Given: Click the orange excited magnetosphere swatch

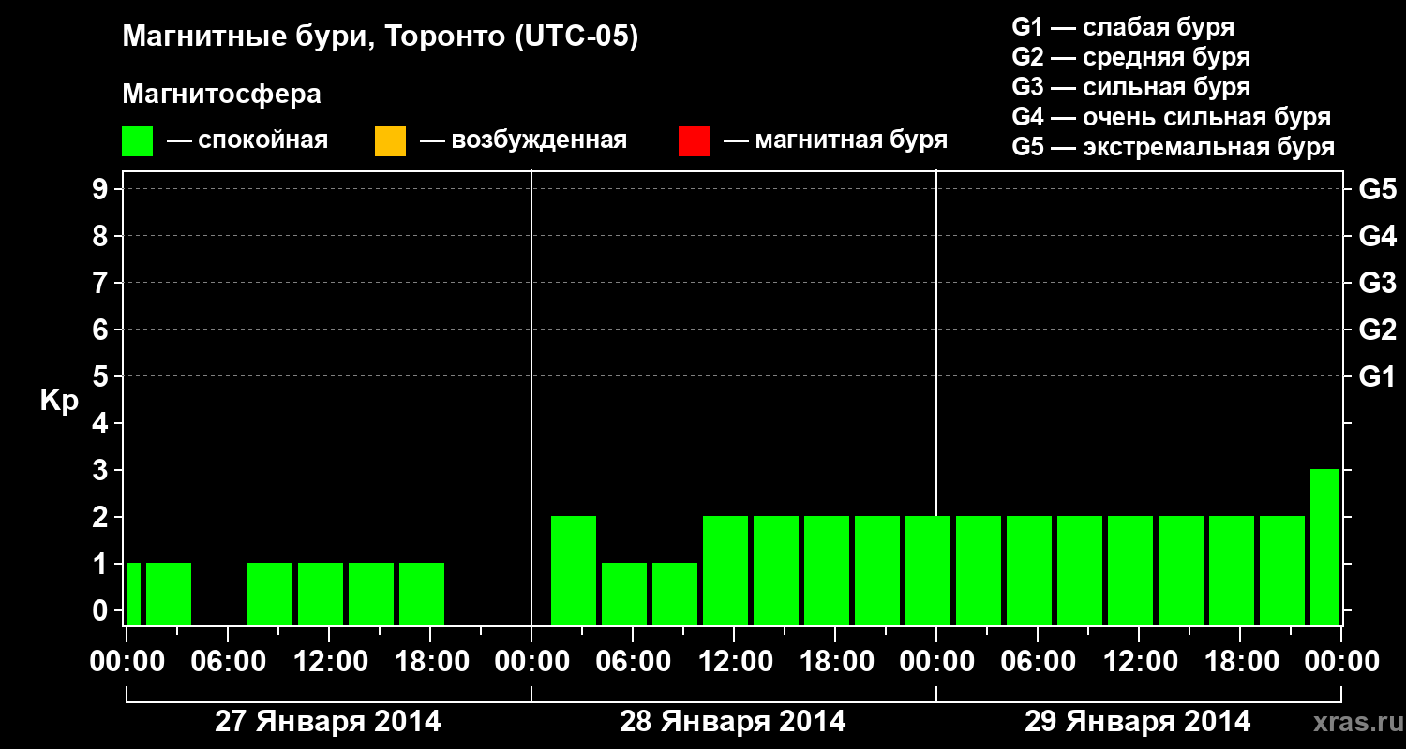Looking at the screenshot, I should coord(390,141).
